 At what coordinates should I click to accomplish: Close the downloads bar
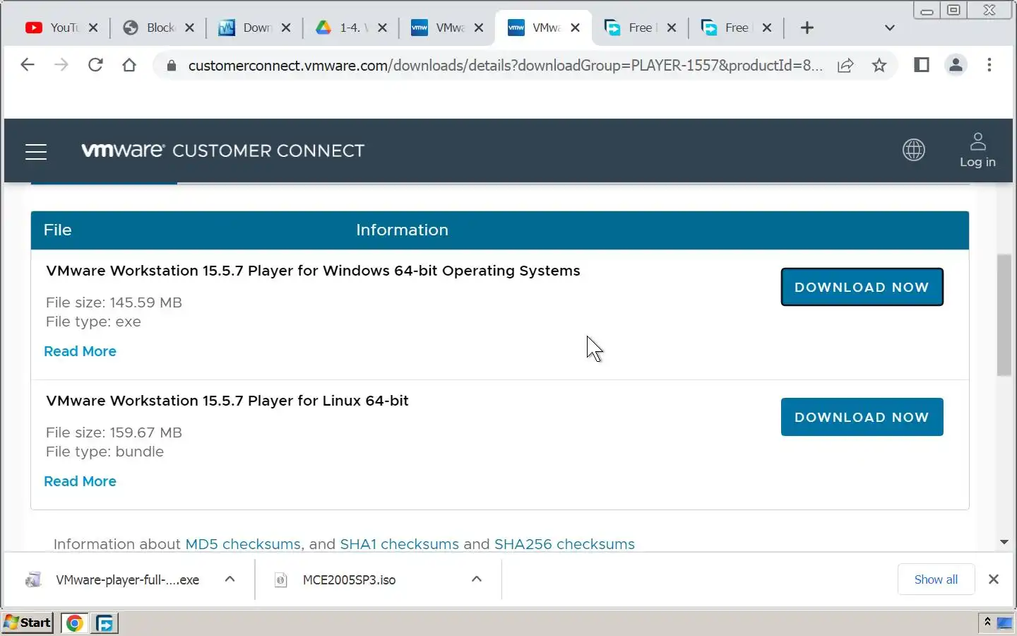(x=994, y=579)
